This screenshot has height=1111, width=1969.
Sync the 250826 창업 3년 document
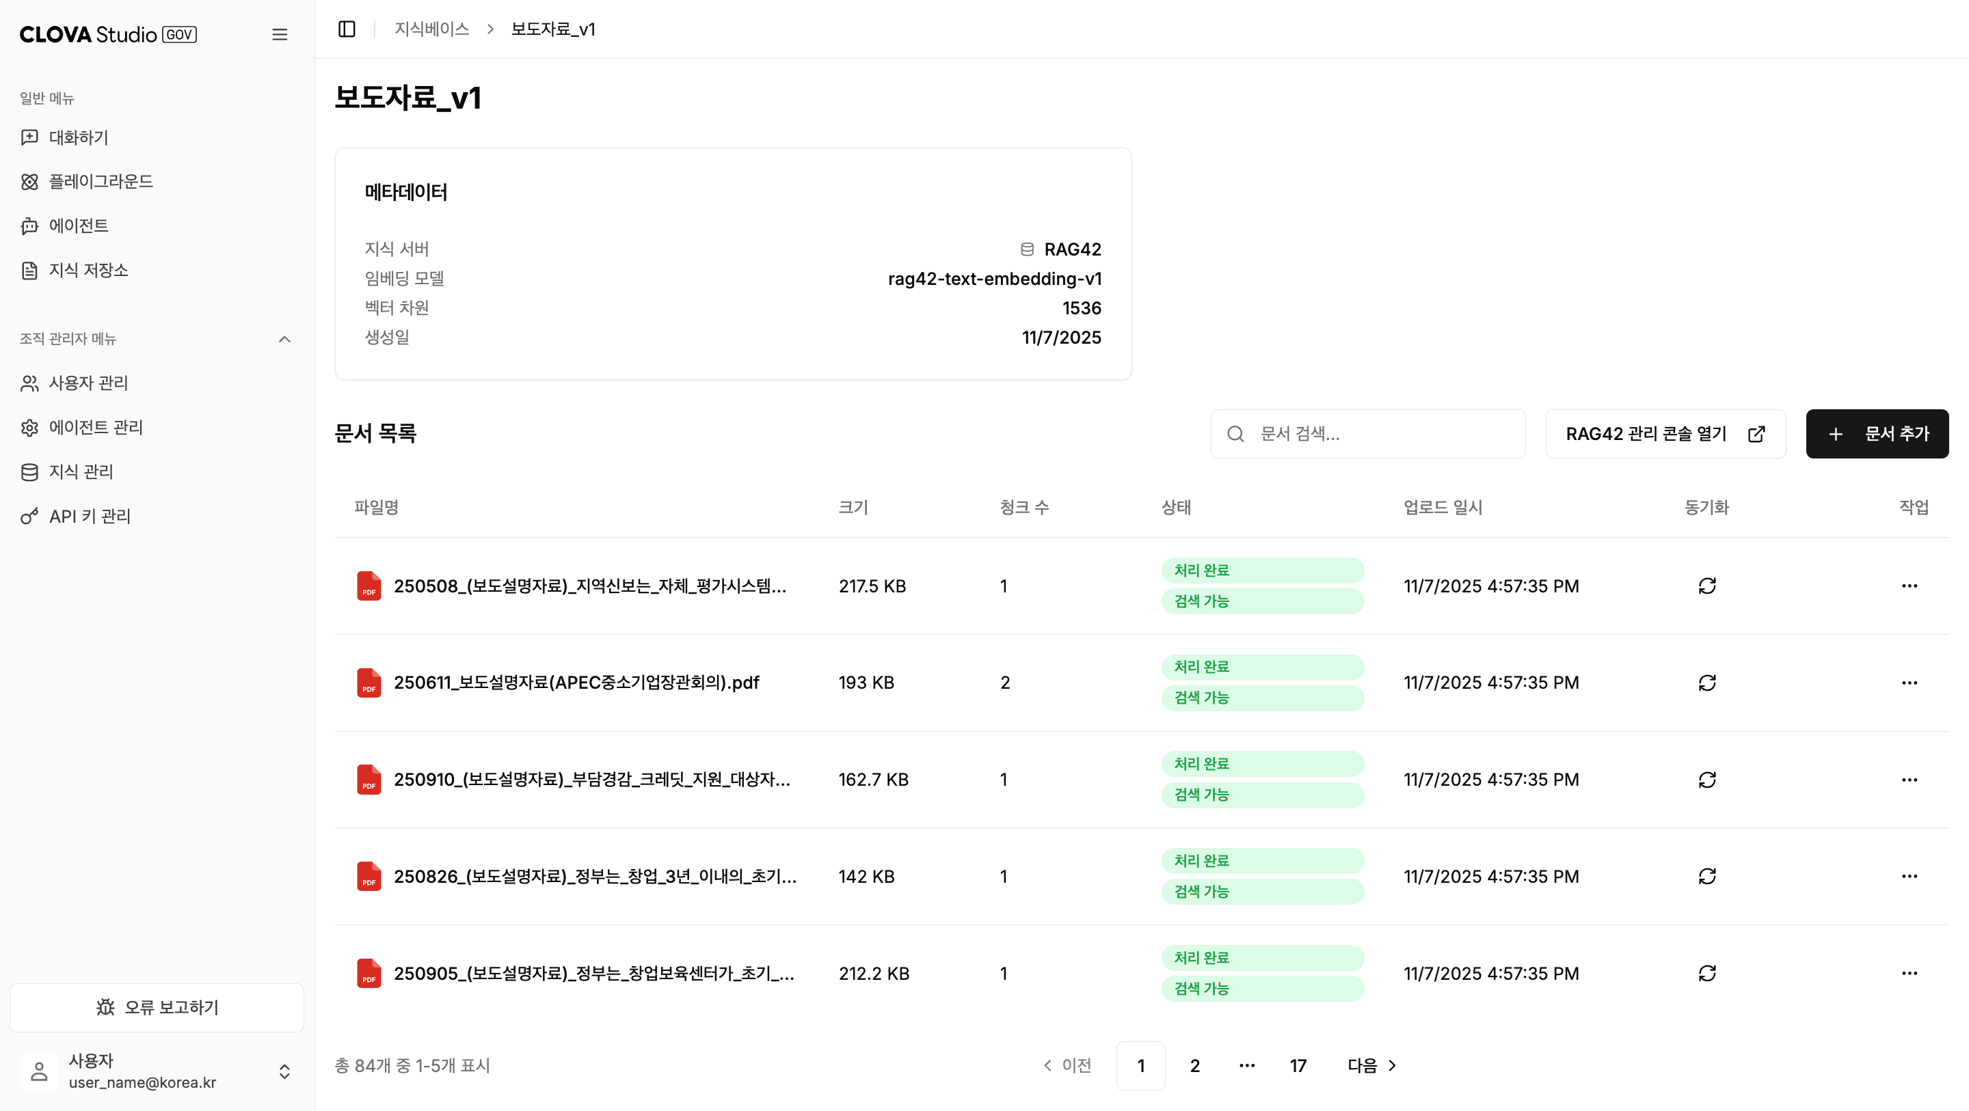(x=1707, y=877)
